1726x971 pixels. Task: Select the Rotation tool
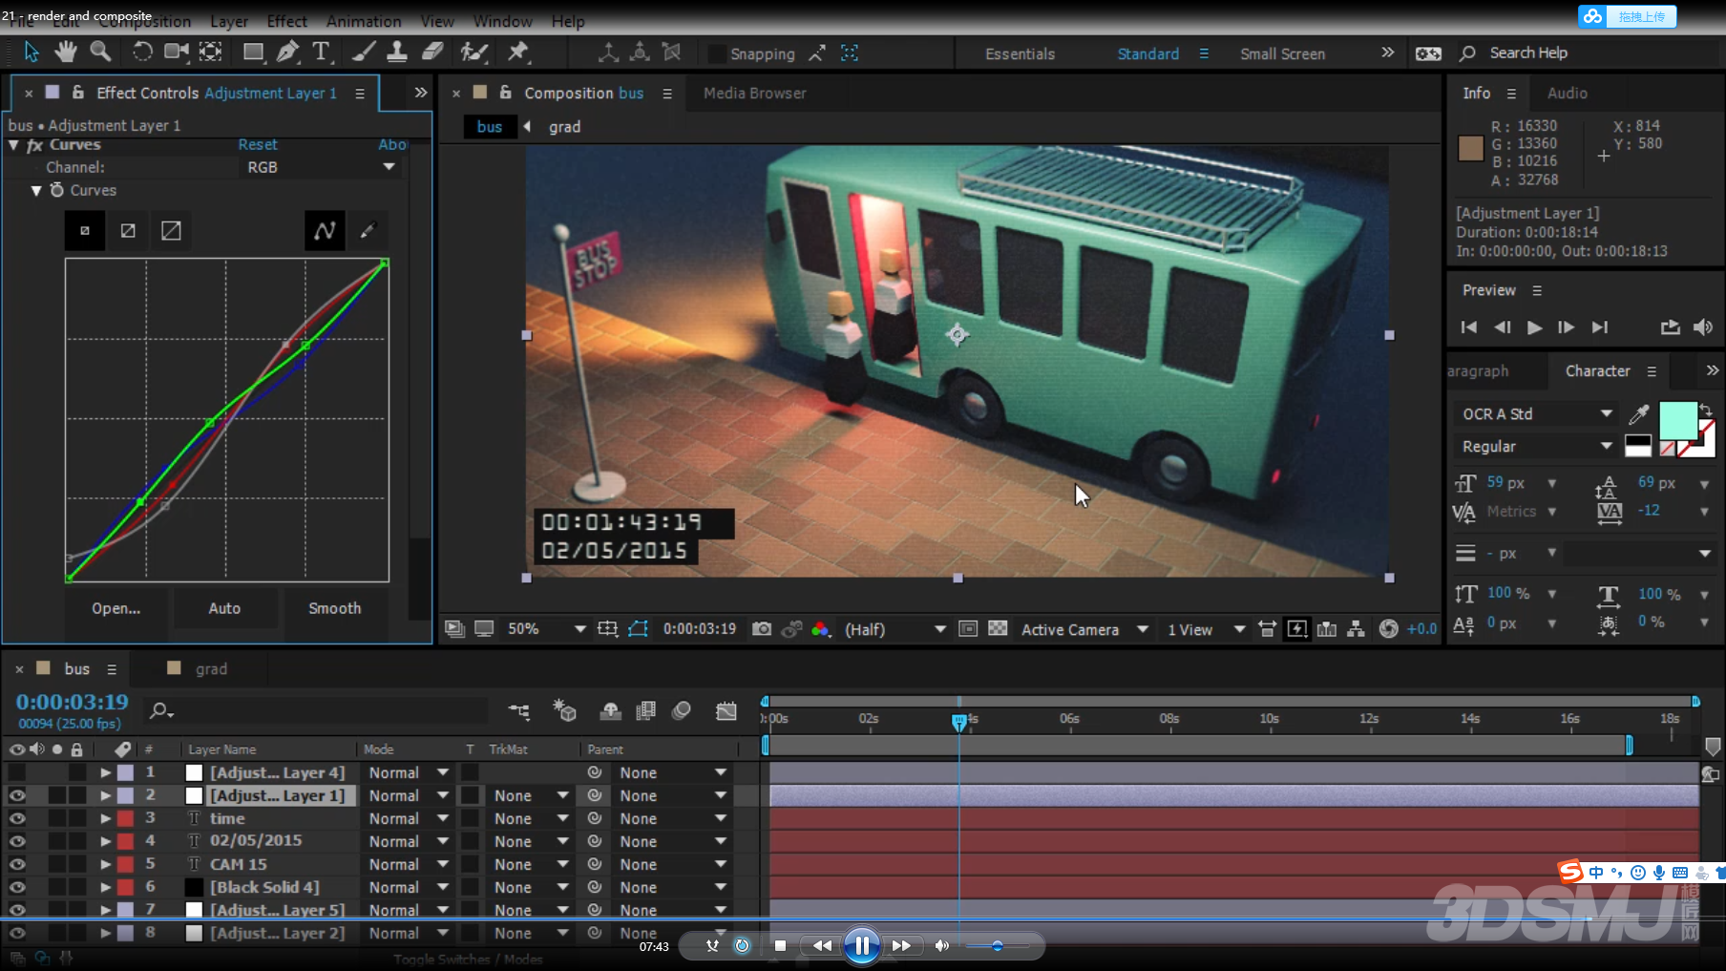point(141,52)
